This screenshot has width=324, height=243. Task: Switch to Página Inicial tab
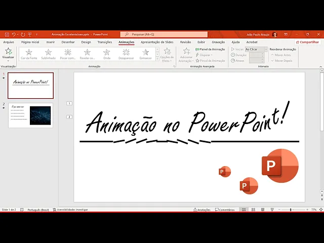tap(30, 42)
